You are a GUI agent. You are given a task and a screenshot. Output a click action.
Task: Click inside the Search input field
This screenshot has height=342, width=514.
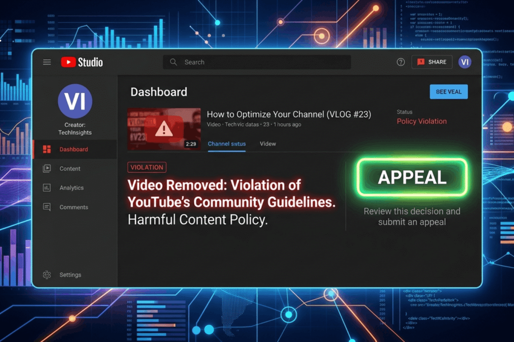tap(257, 62)
